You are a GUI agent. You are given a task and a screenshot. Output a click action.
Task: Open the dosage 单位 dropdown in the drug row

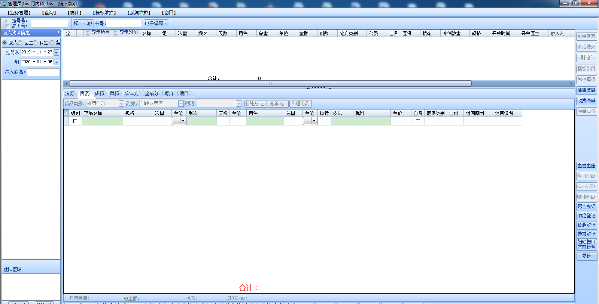pos(183,121)
